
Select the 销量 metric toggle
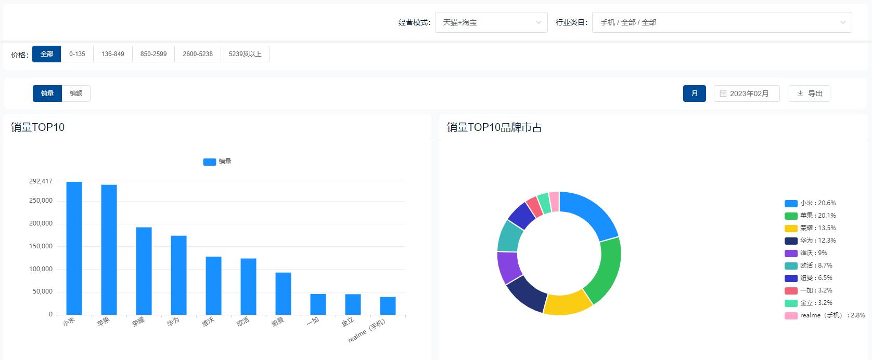47,94
